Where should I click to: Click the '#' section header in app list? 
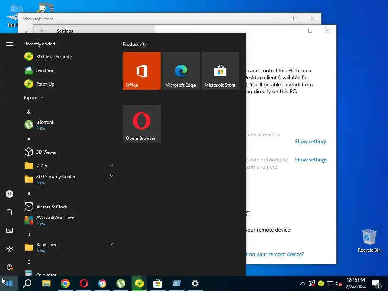pyautogui.click(x=29, y=139)
